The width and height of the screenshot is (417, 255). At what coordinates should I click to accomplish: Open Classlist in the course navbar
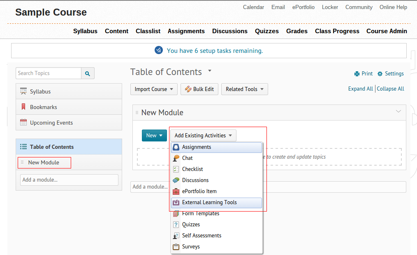click(148, 31)
